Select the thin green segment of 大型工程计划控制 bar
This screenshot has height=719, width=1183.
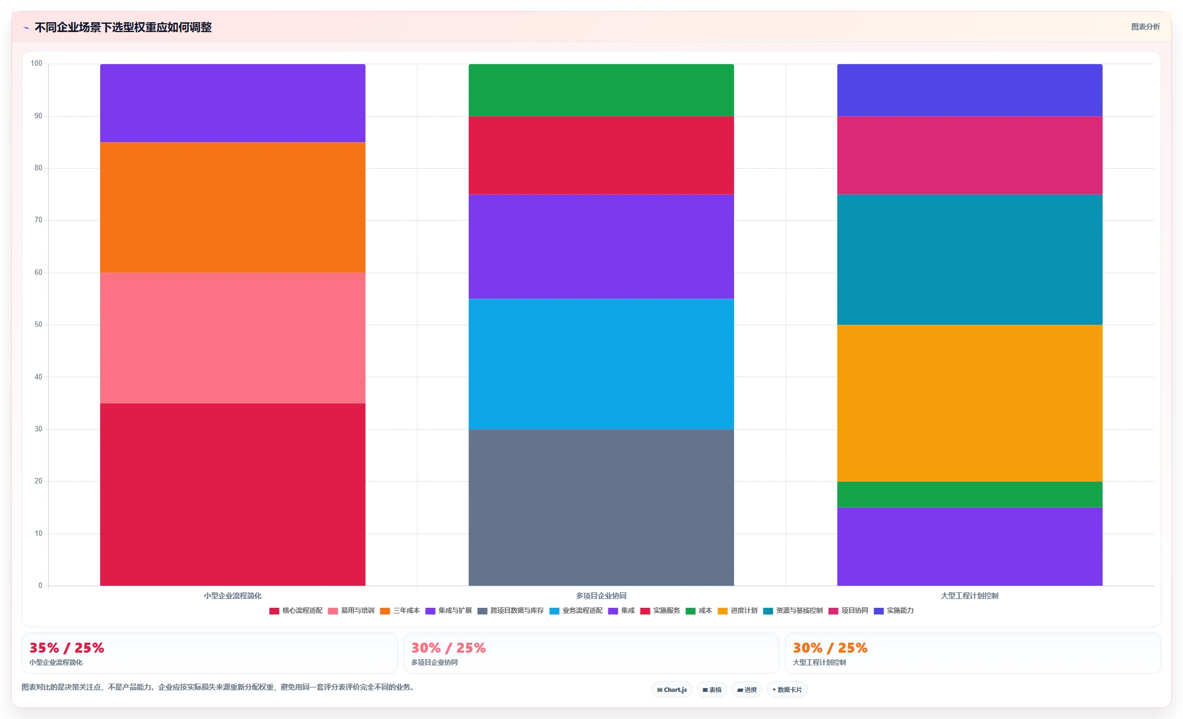click(x=970, y=494)
